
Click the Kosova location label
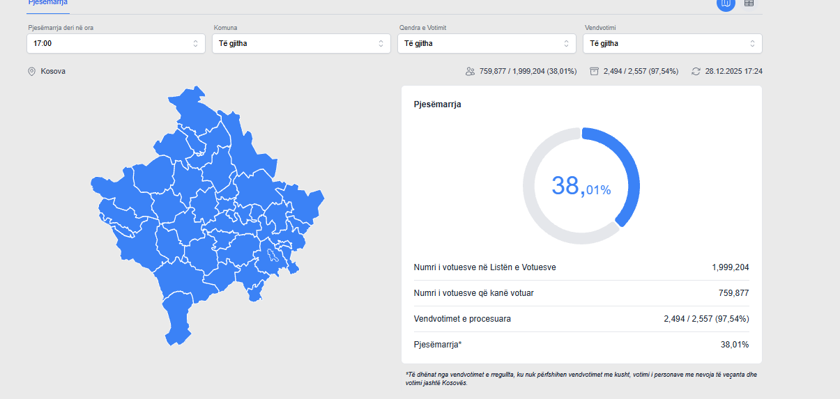pos(53,71)
